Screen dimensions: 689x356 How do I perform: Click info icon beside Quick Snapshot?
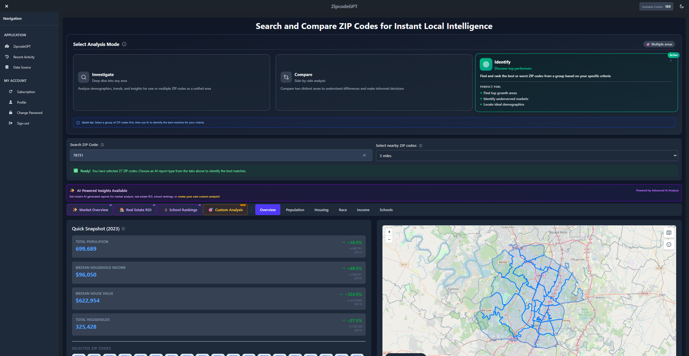click(x=123, y=229)
